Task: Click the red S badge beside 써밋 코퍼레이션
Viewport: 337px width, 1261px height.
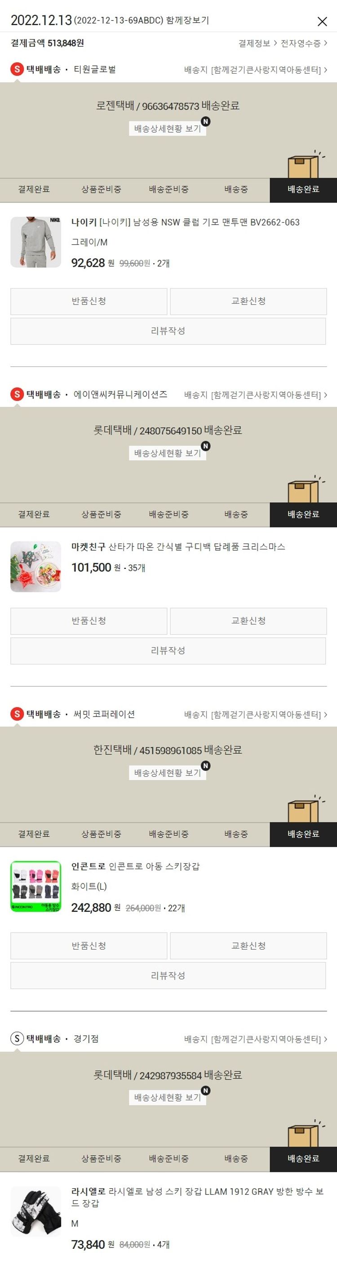Action: pos(17,714)
